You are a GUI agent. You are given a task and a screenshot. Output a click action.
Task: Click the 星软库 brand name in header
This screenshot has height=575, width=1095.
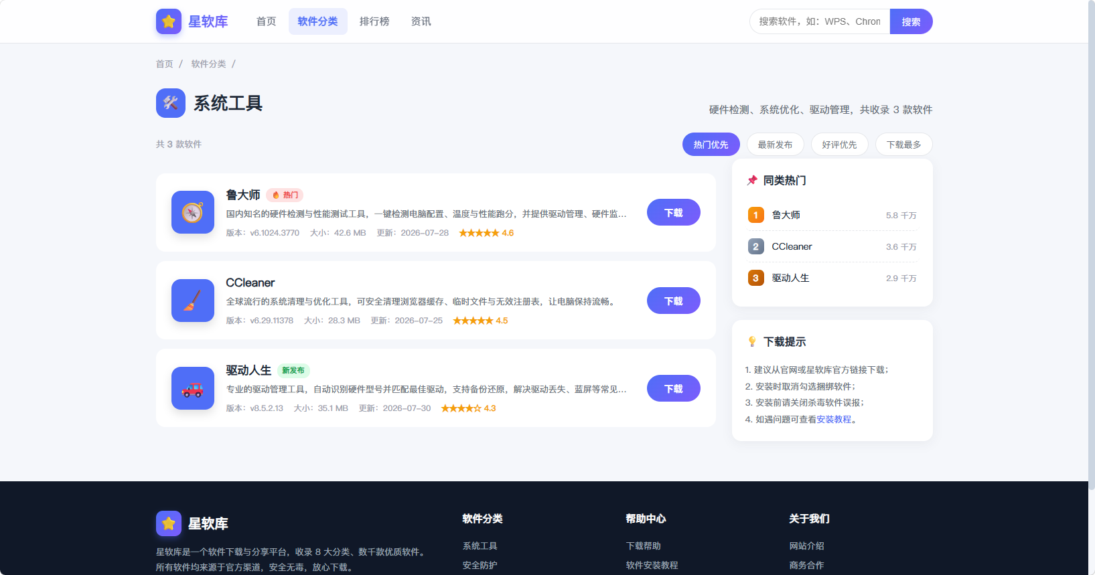pyautogui.click(x=208, y=21)
